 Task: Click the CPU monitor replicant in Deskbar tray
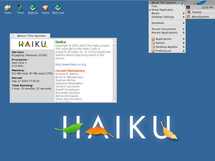pyautogui.click(x=188, y=7)
